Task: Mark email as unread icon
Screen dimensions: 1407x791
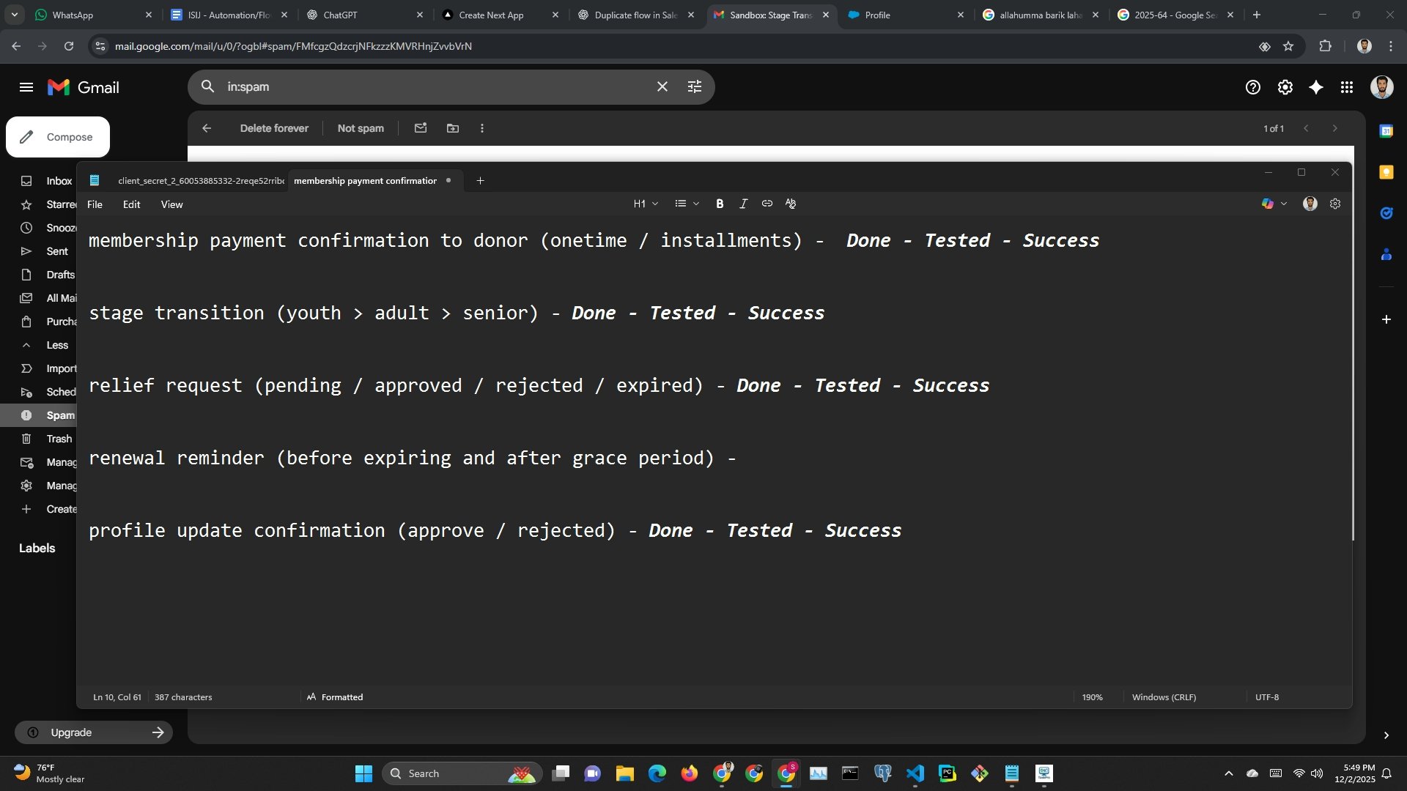Action: coord(420,128)
